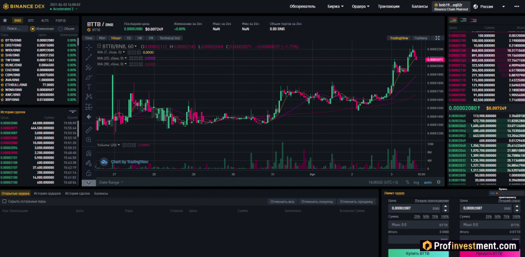Select the Изменение radio option
525x257 pixels.
33,29
